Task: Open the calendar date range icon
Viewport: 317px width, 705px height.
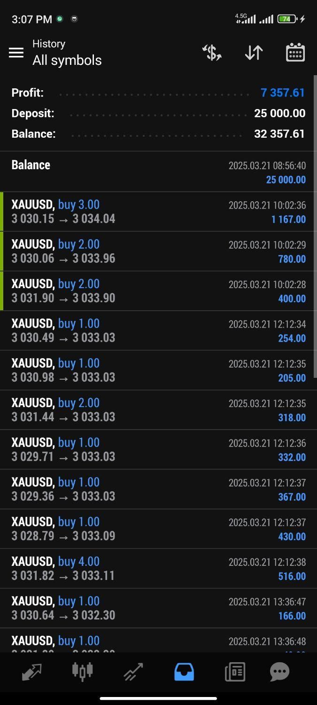Action: coord(295,53)
